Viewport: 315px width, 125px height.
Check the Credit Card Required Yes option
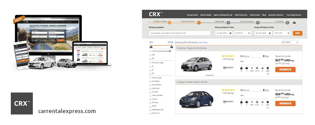150,55
